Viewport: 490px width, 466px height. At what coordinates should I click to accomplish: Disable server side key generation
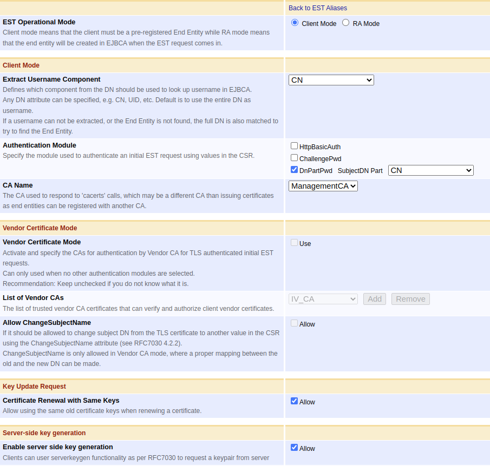point(294,447)
